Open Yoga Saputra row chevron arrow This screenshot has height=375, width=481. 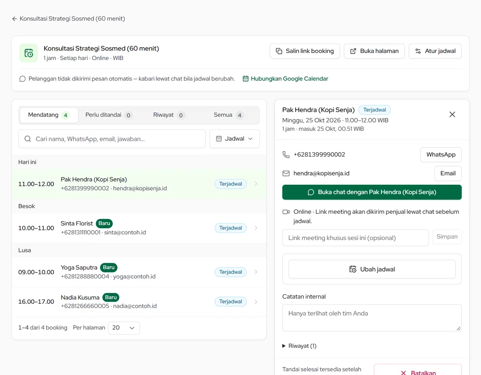[x=256, y=272]
